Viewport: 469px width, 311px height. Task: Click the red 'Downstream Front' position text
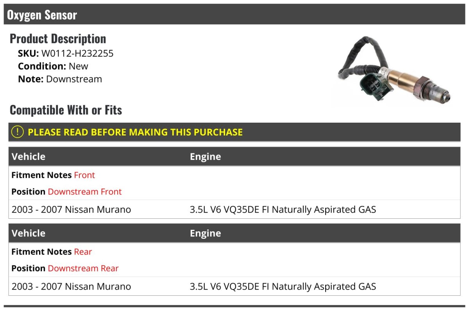pos(85,191)
